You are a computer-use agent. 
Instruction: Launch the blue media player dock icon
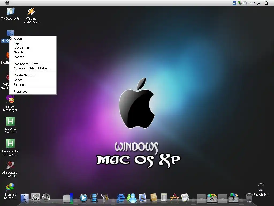[x=83, y=198]
